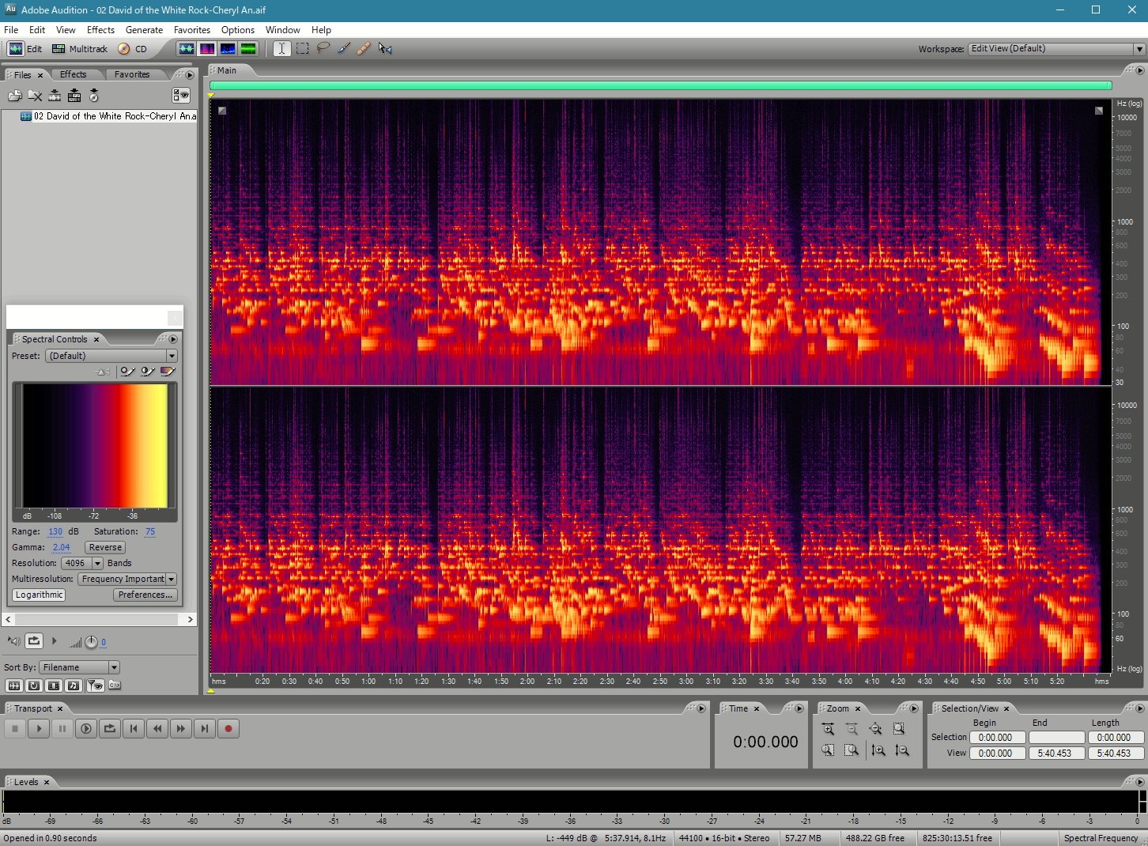Click Zoom In Vertically icon
1148x846 pixels.
tap(878, 750)
